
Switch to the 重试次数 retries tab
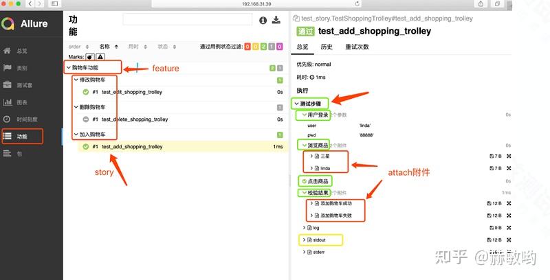pos(357,47)
